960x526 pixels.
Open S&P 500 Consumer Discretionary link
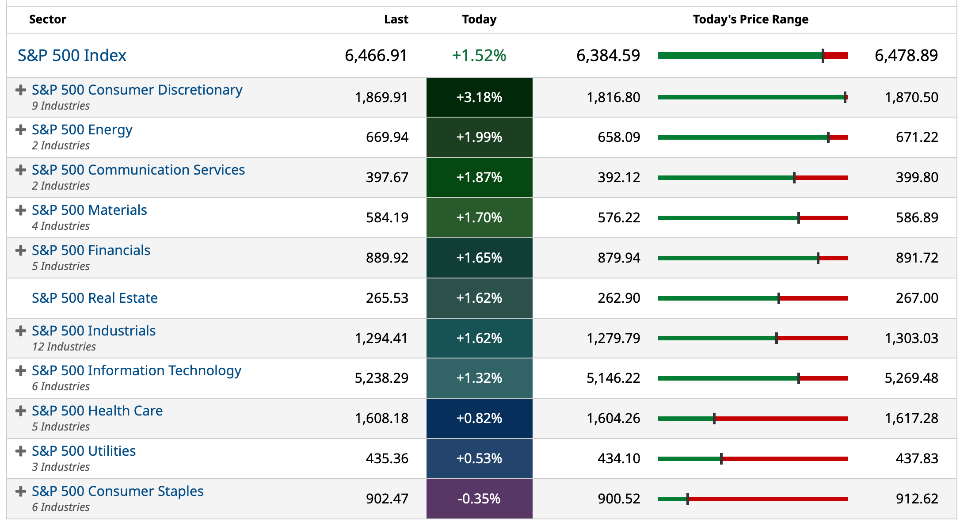(137, 90)
